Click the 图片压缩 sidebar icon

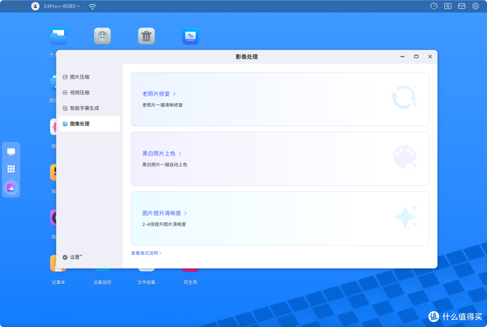click(65, 77)
